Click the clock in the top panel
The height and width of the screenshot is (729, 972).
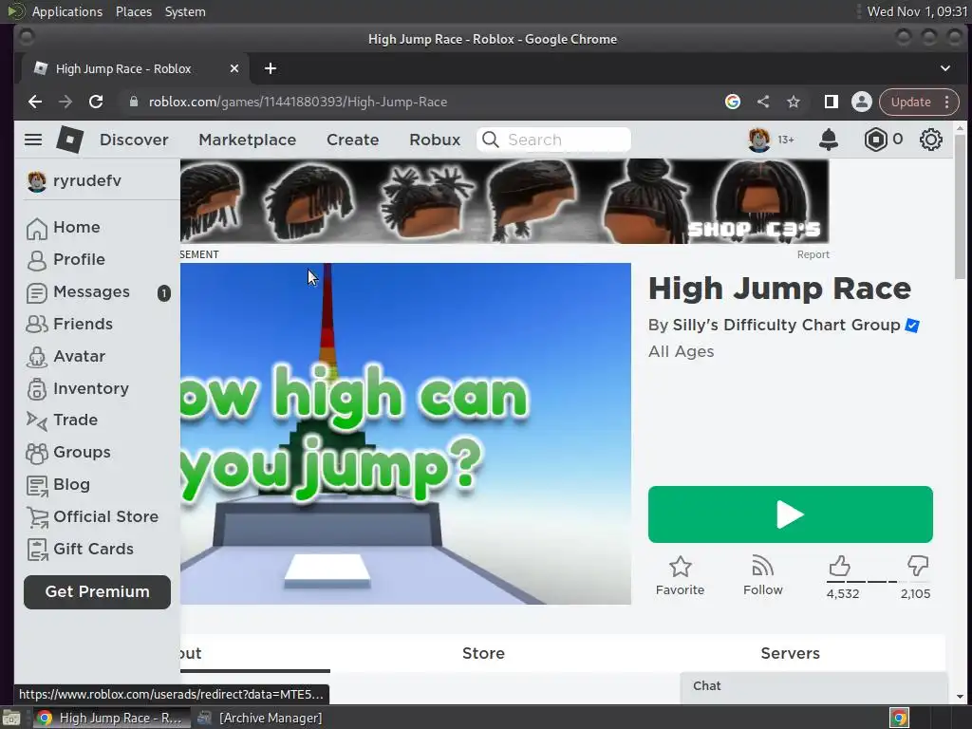coord(917,11)
